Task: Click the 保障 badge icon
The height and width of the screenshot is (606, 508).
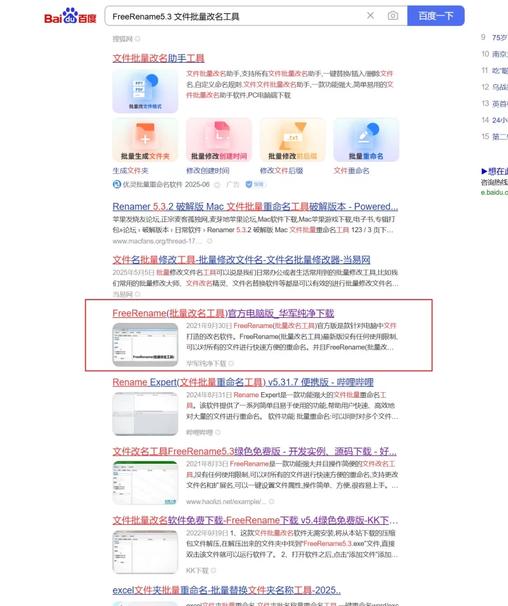Action: tap(256, 185)
